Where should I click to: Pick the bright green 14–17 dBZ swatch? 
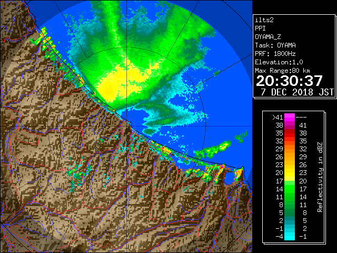(x=290, y=189)
